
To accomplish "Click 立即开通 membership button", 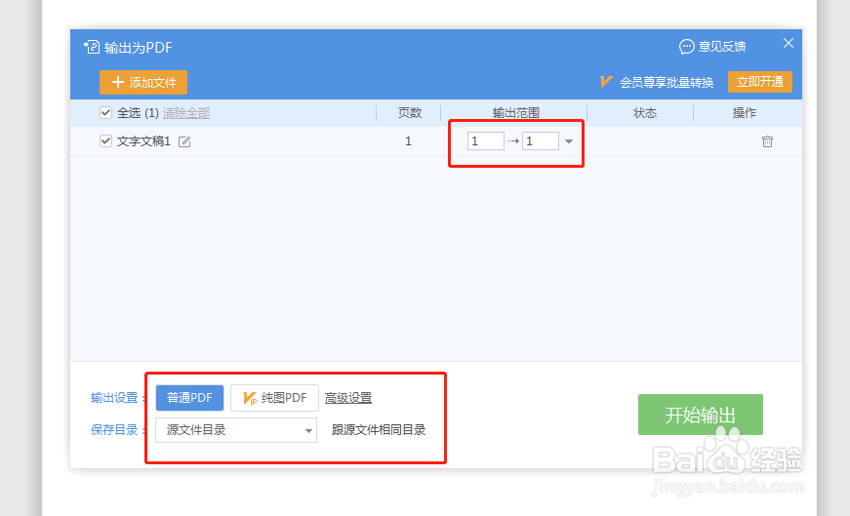I will [x=759, y=82].
